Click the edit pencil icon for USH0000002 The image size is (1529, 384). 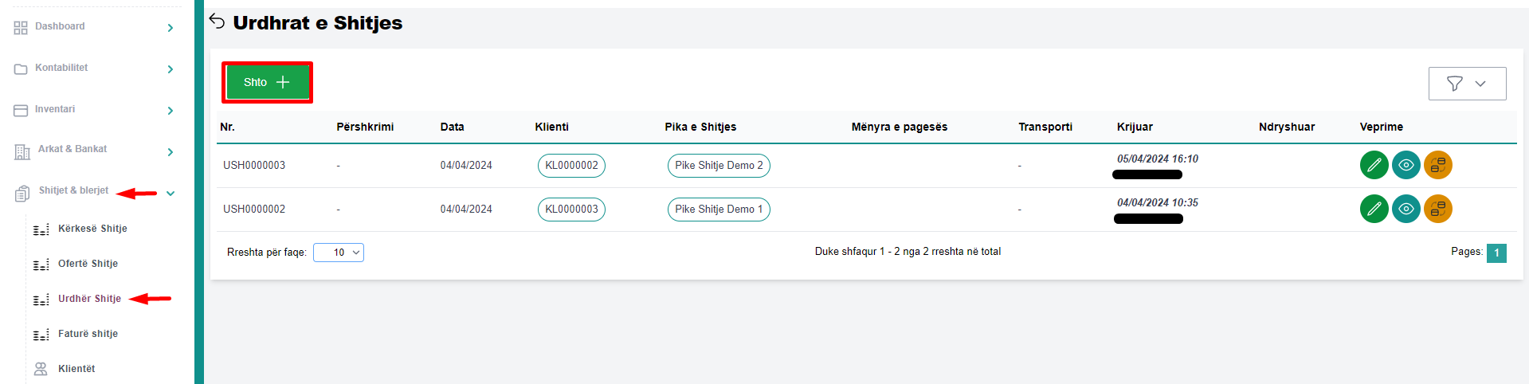coord(1374,209)
